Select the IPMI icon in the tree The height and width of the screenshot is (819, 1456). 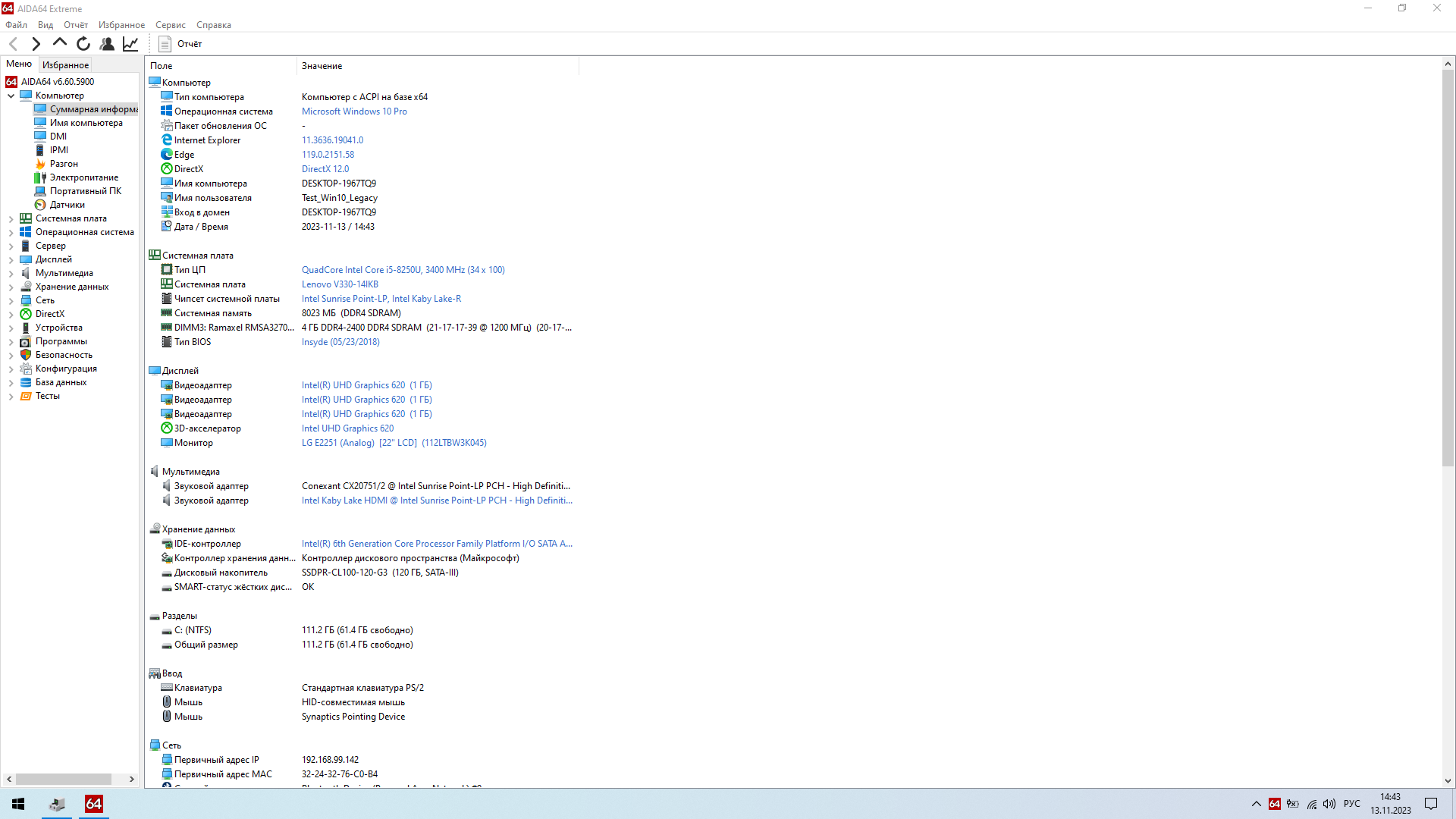tap(40, 150)
